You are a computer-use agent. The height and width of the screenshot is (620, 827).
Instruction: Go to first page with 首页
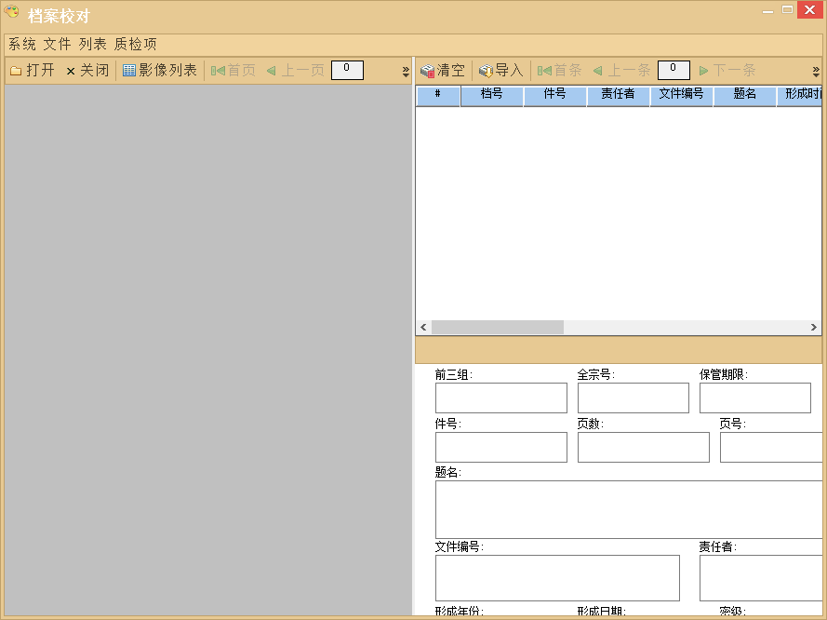(233, 70)
